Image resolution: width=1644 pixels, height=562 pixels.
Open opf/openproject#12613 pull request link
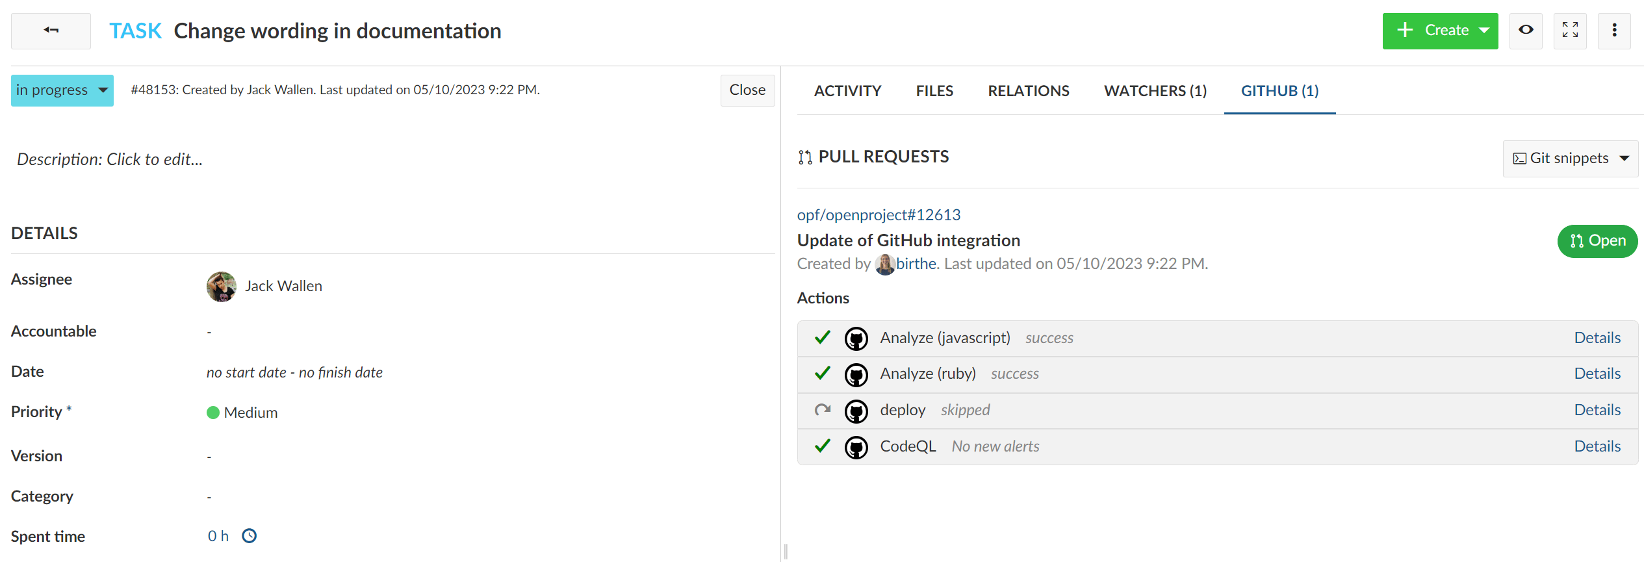pos(879,215)
